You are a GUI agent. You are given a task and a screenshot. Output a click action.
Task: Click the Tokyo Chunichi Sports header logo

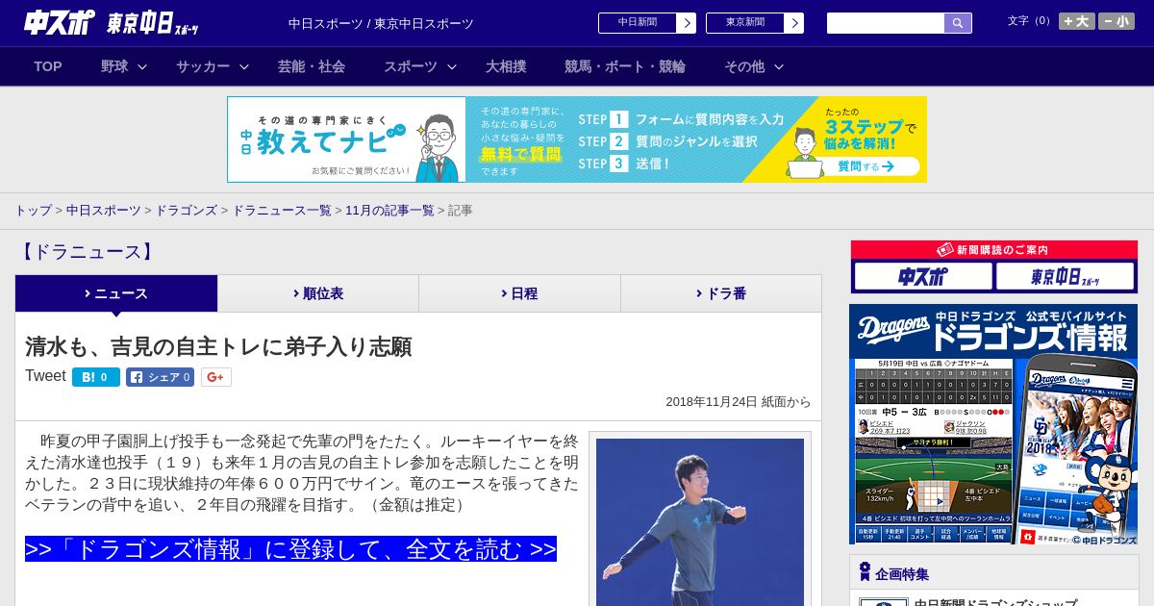153,23
